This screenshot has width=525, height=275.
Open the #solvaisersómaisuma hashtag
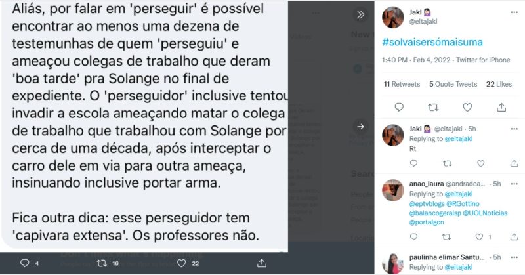[x=432, y=42]
